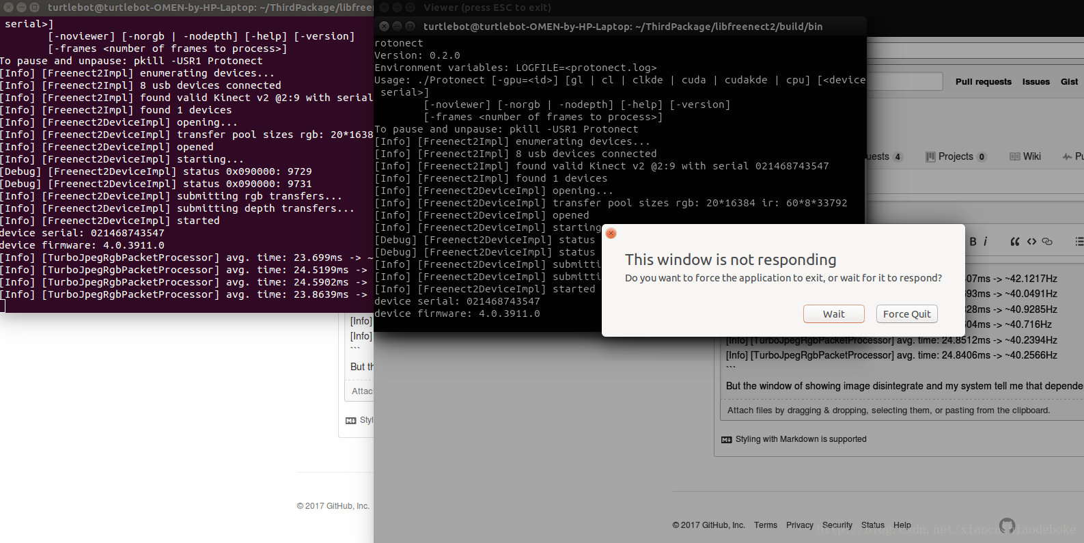The height and width of the screenshot is (543, 1084).
Task: Switch to the Wiki tab of the repository
Action: click(1025, 156)
